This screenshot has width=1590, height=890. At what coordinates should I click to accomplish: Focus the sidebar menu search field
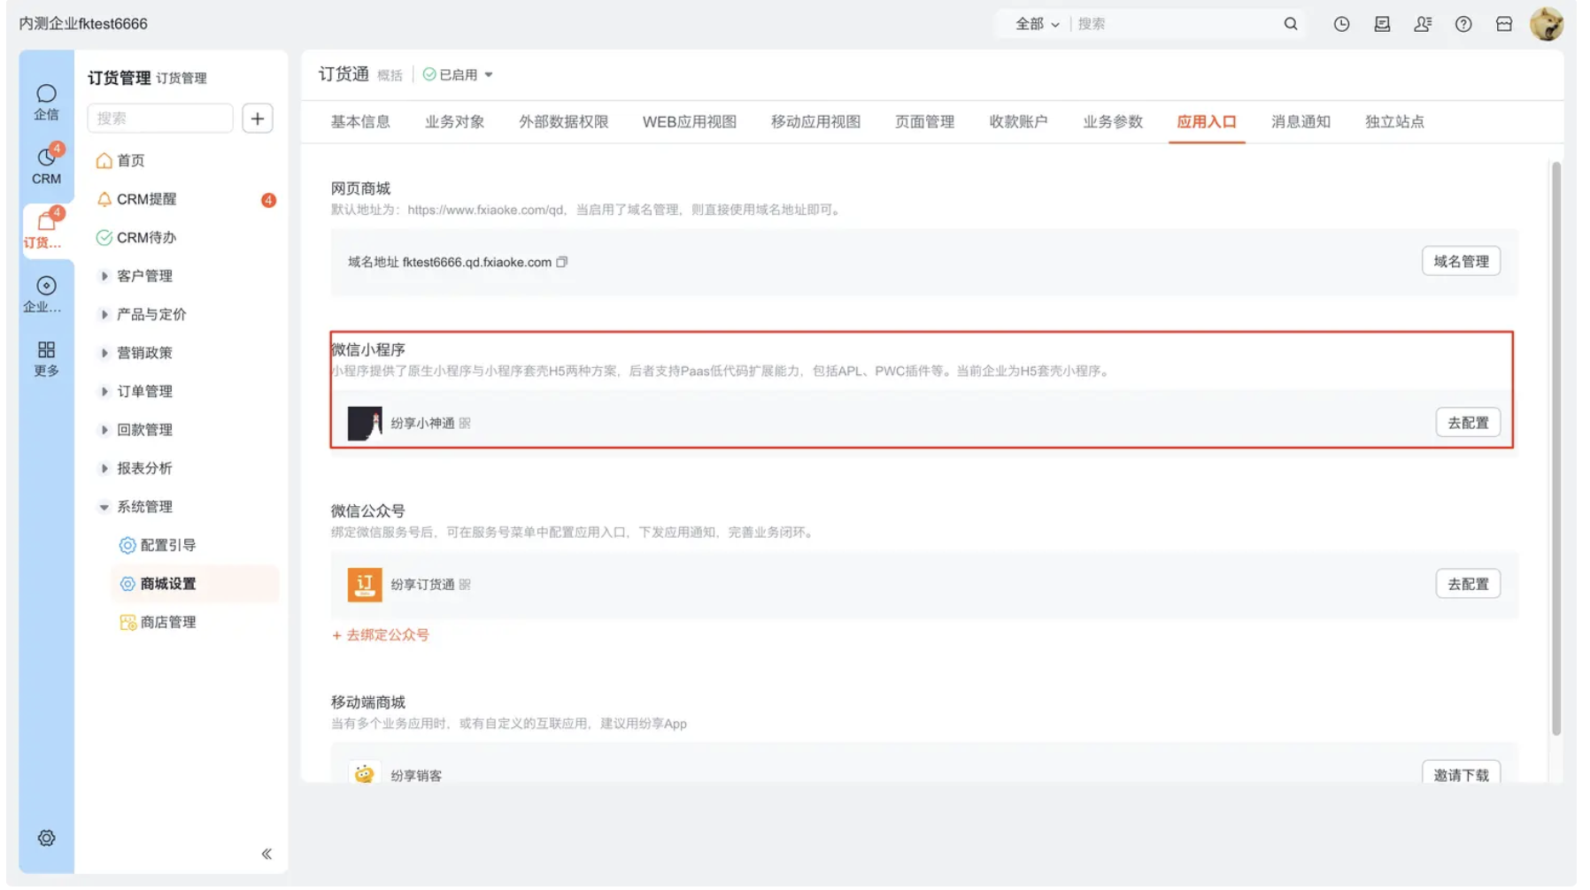tap(160, 119)
